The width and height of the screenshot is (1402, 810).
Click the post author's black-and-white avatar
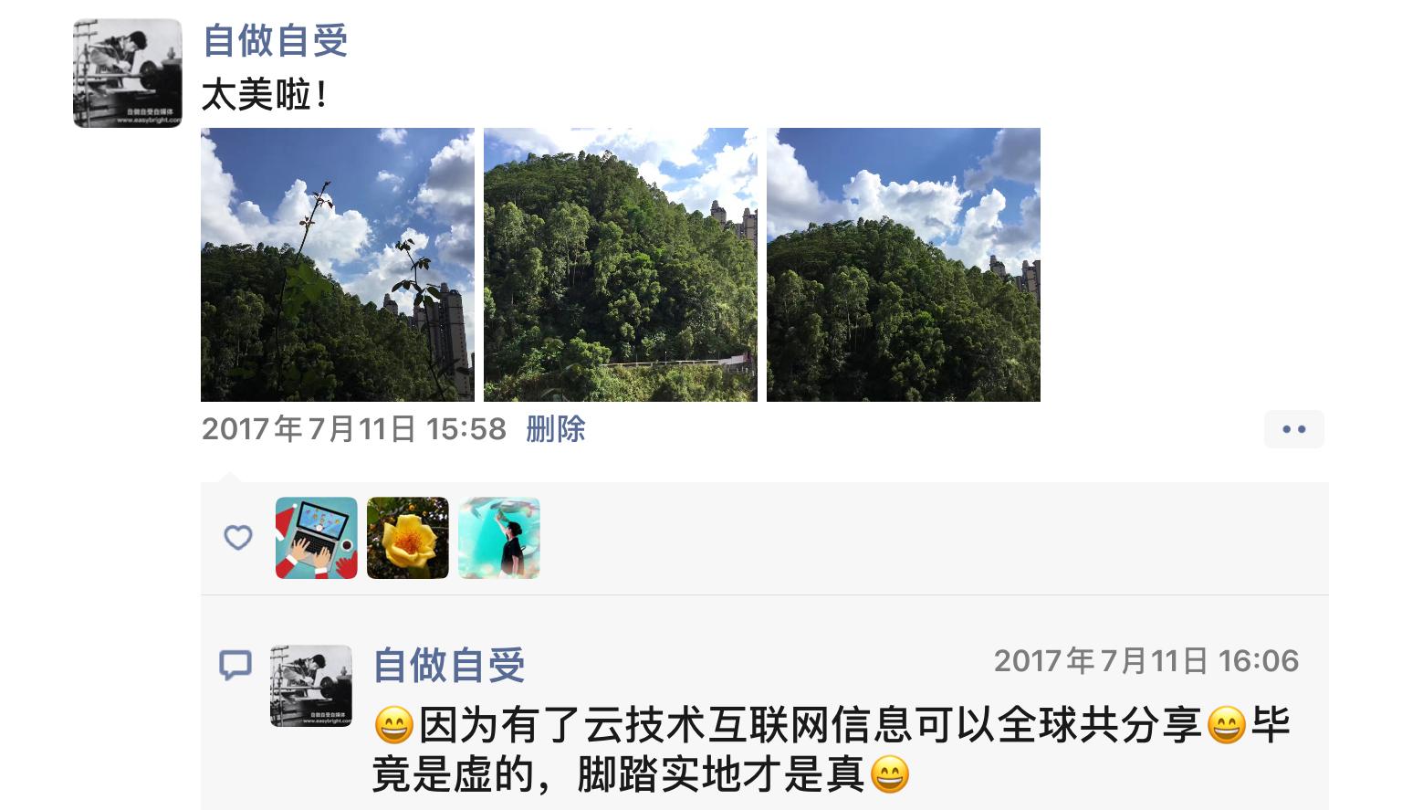[x=128, y=73]
